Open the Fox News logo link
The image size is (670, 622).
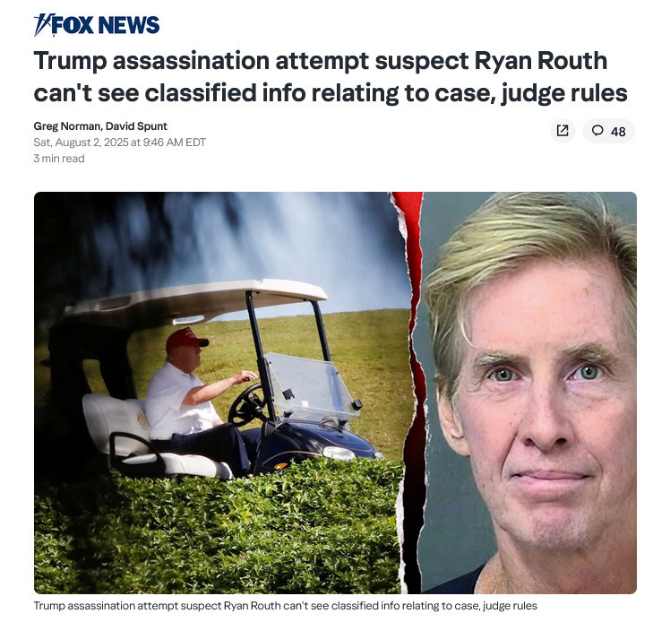coord(97,25)
